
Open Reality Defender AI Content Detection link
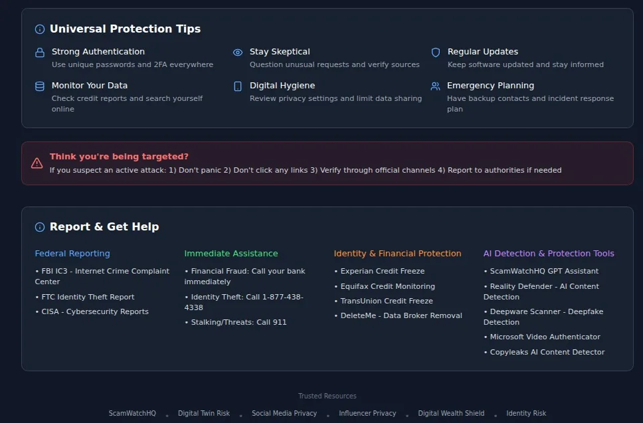coord(541,292)
